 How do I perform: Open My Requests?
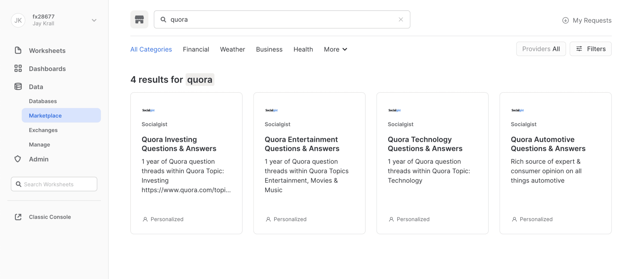click(x=587, y=20)
